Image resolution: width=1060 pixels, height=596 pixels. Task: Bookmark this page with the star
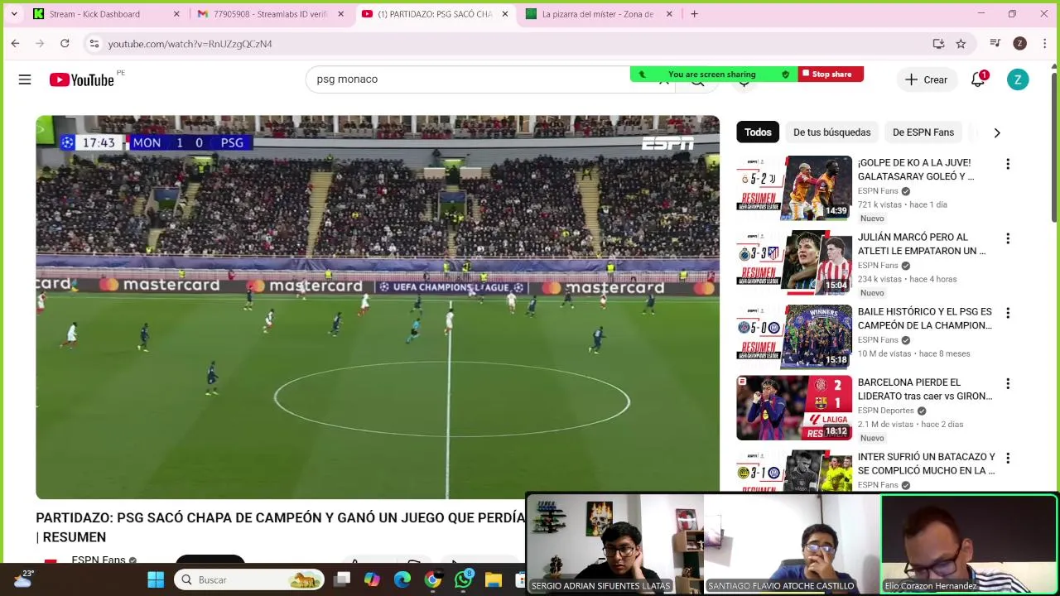tap(961, 44)
